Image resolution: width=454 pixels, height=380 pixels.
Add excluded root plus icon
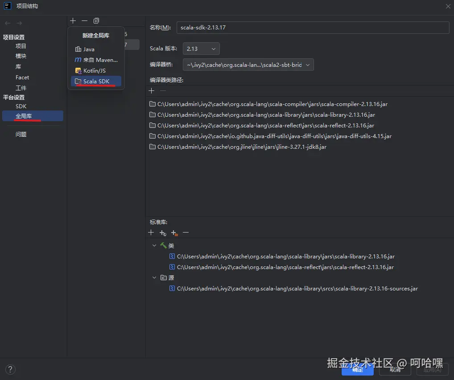coord(174,233)
